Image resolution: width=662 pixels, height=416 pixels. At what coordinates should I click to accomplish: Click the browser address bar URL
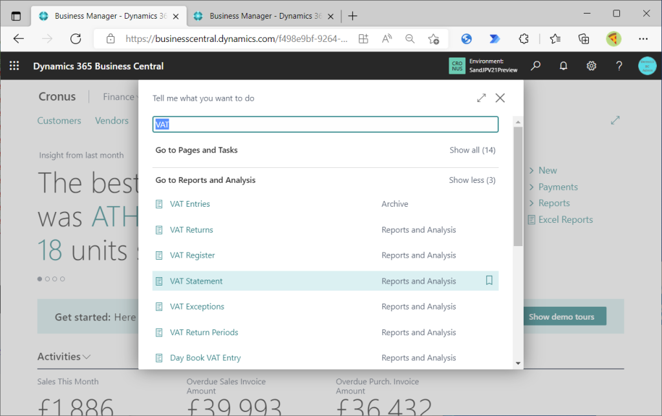point(237,39)
